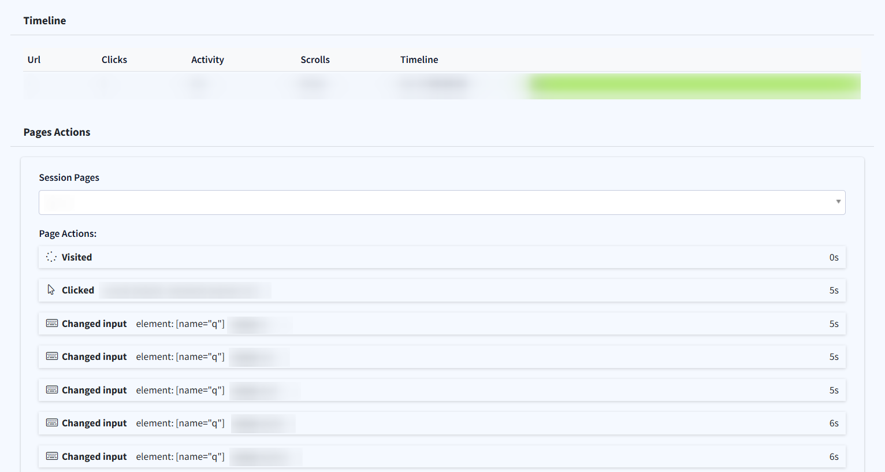Click the Timeline section heading at top
Viewport: 885px width, 472px height.
pos(44,21)
